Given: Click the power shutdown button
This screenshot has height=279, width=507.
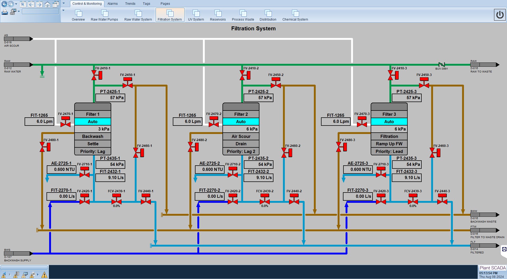Looking at the screenshot, I should 500,15.
